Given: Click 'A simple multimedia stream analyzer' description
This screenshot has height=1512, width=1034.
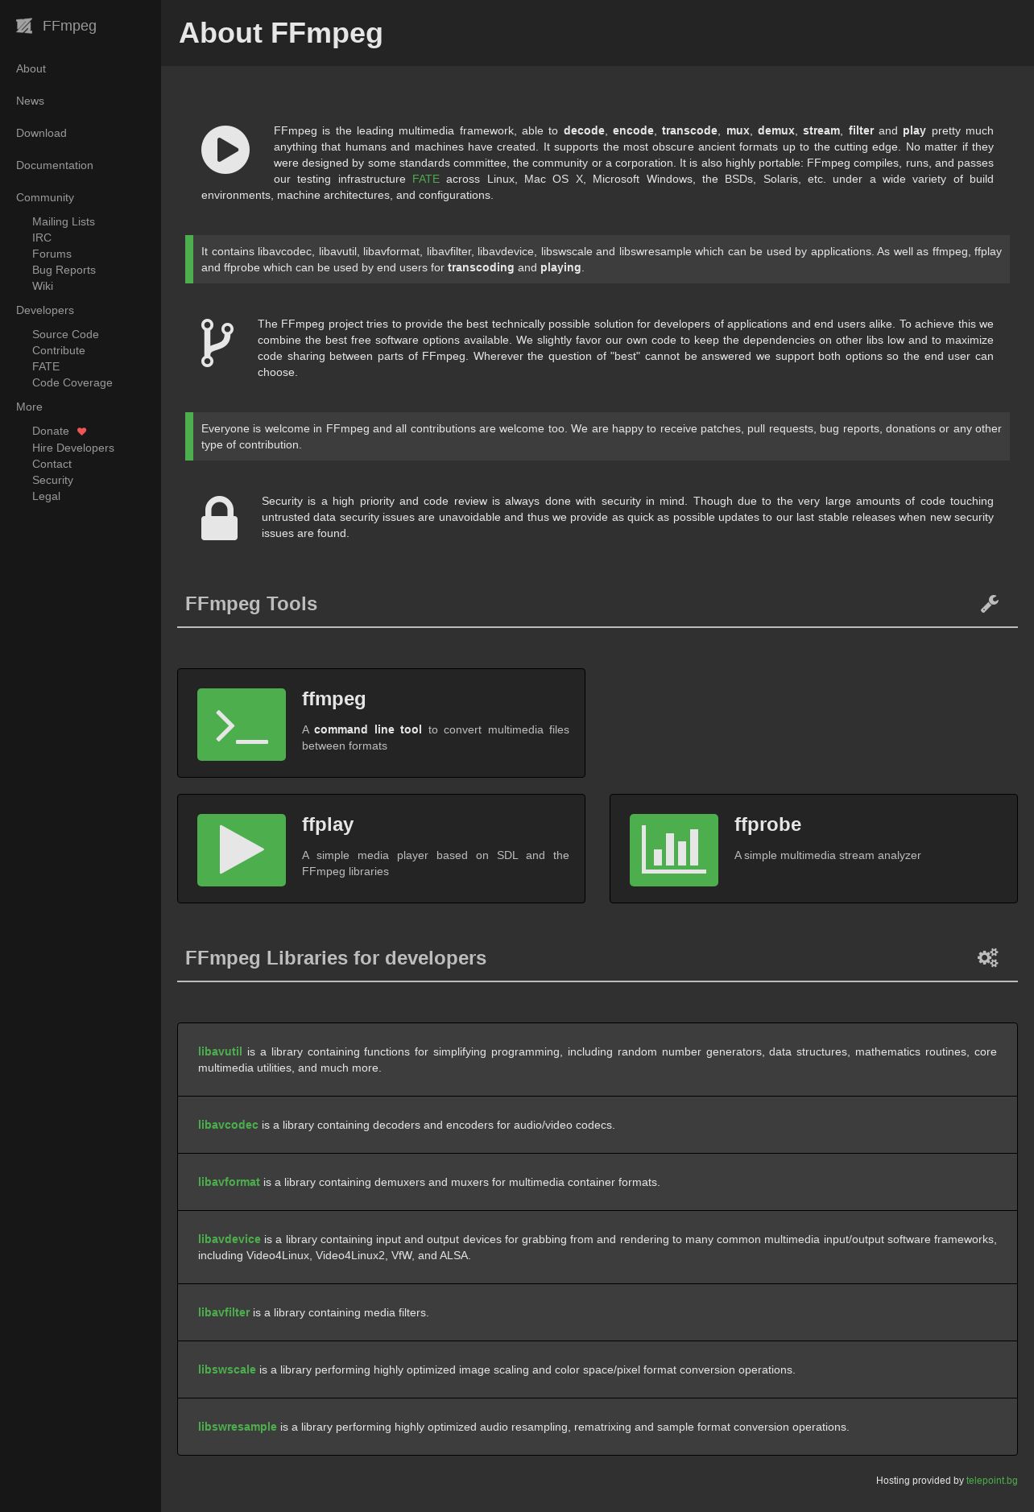Looking at the screenshot, I should point(828,855).
